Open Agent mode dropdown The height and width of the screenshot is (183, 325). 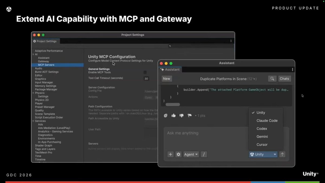pos(191,154)
